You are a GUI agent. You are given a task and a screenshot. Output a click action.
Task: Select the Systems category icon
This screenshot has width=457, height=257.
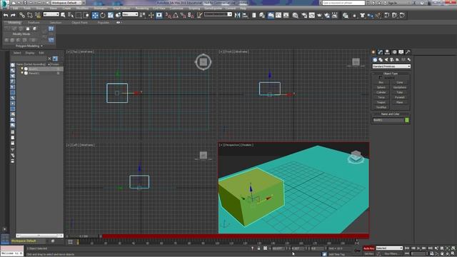tap(409, 59)
